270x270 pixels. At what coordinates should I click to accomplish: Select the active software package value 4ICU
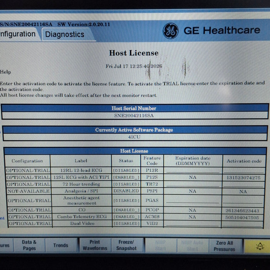coord(134,137)
